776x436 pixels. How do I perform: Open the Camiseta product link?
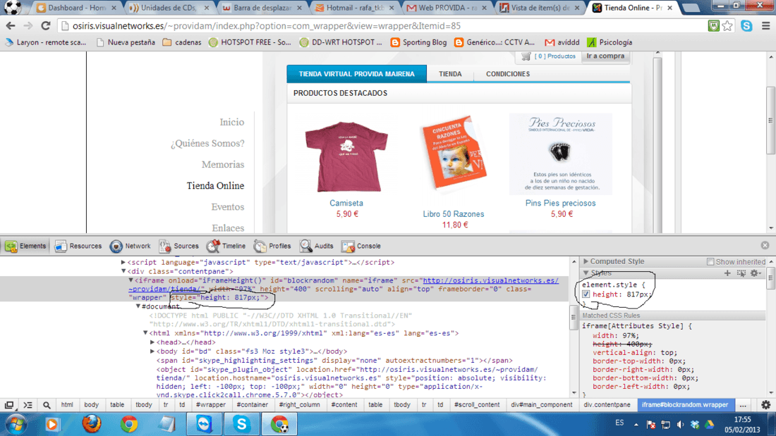(346, 203)
